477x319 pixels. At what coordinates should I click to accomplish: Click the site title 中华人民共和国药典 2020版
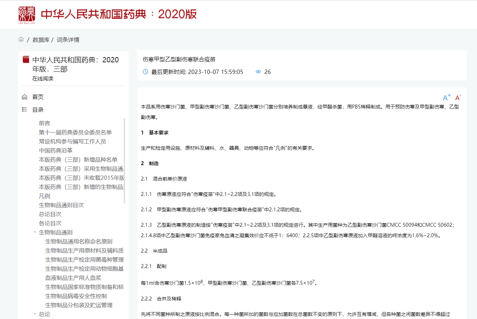118,14
